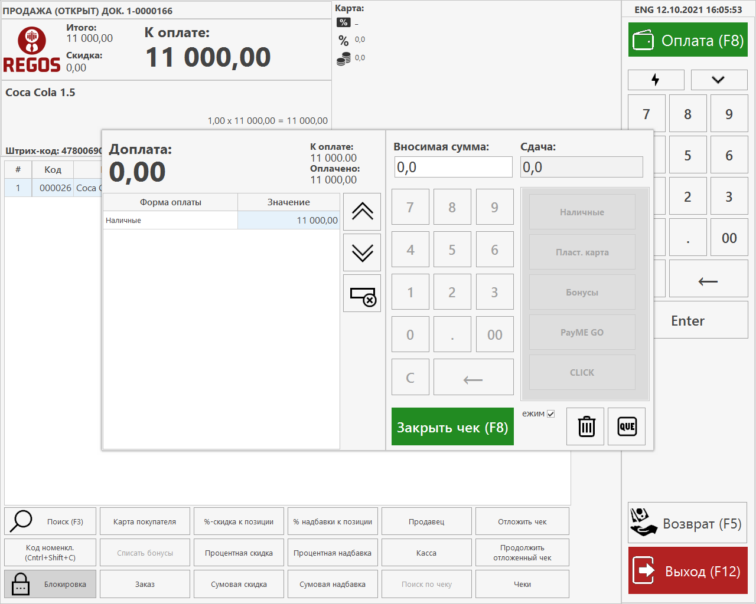The image size is (756, 604).
Task: Select the Наличные payment row
Action: (170, 221)
